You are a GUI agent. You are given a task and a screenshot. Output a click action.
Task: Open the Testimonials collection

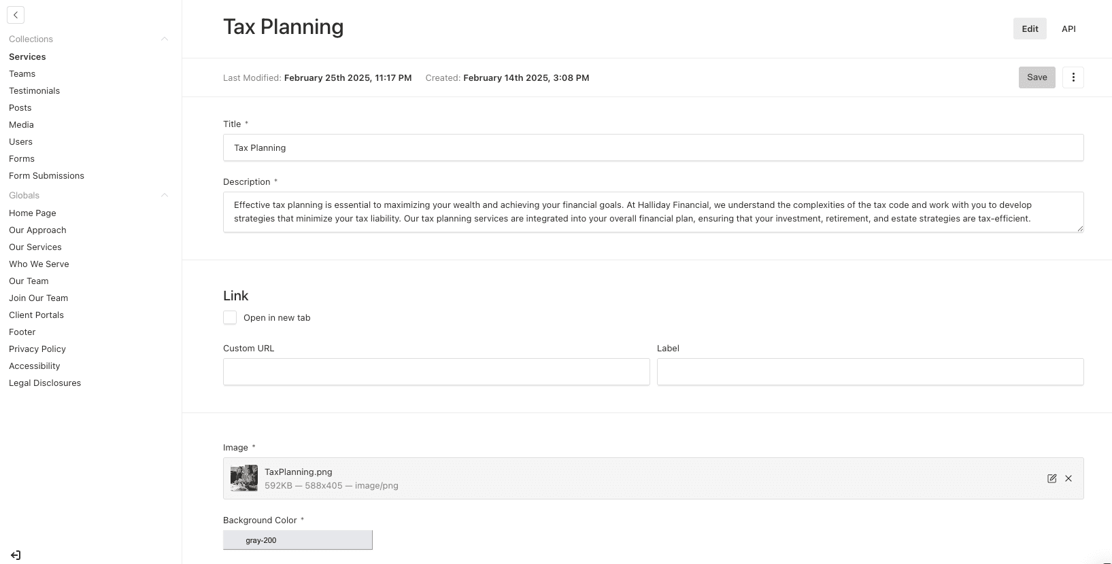pyautogui.click(x=35, y=90)
